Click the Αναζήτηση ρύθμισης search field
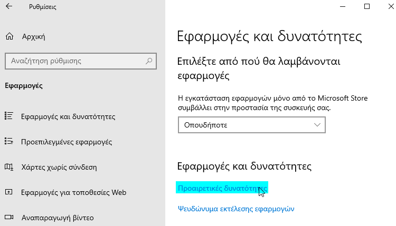This screenshot has height=226, width=396. (x=81, y=61)
